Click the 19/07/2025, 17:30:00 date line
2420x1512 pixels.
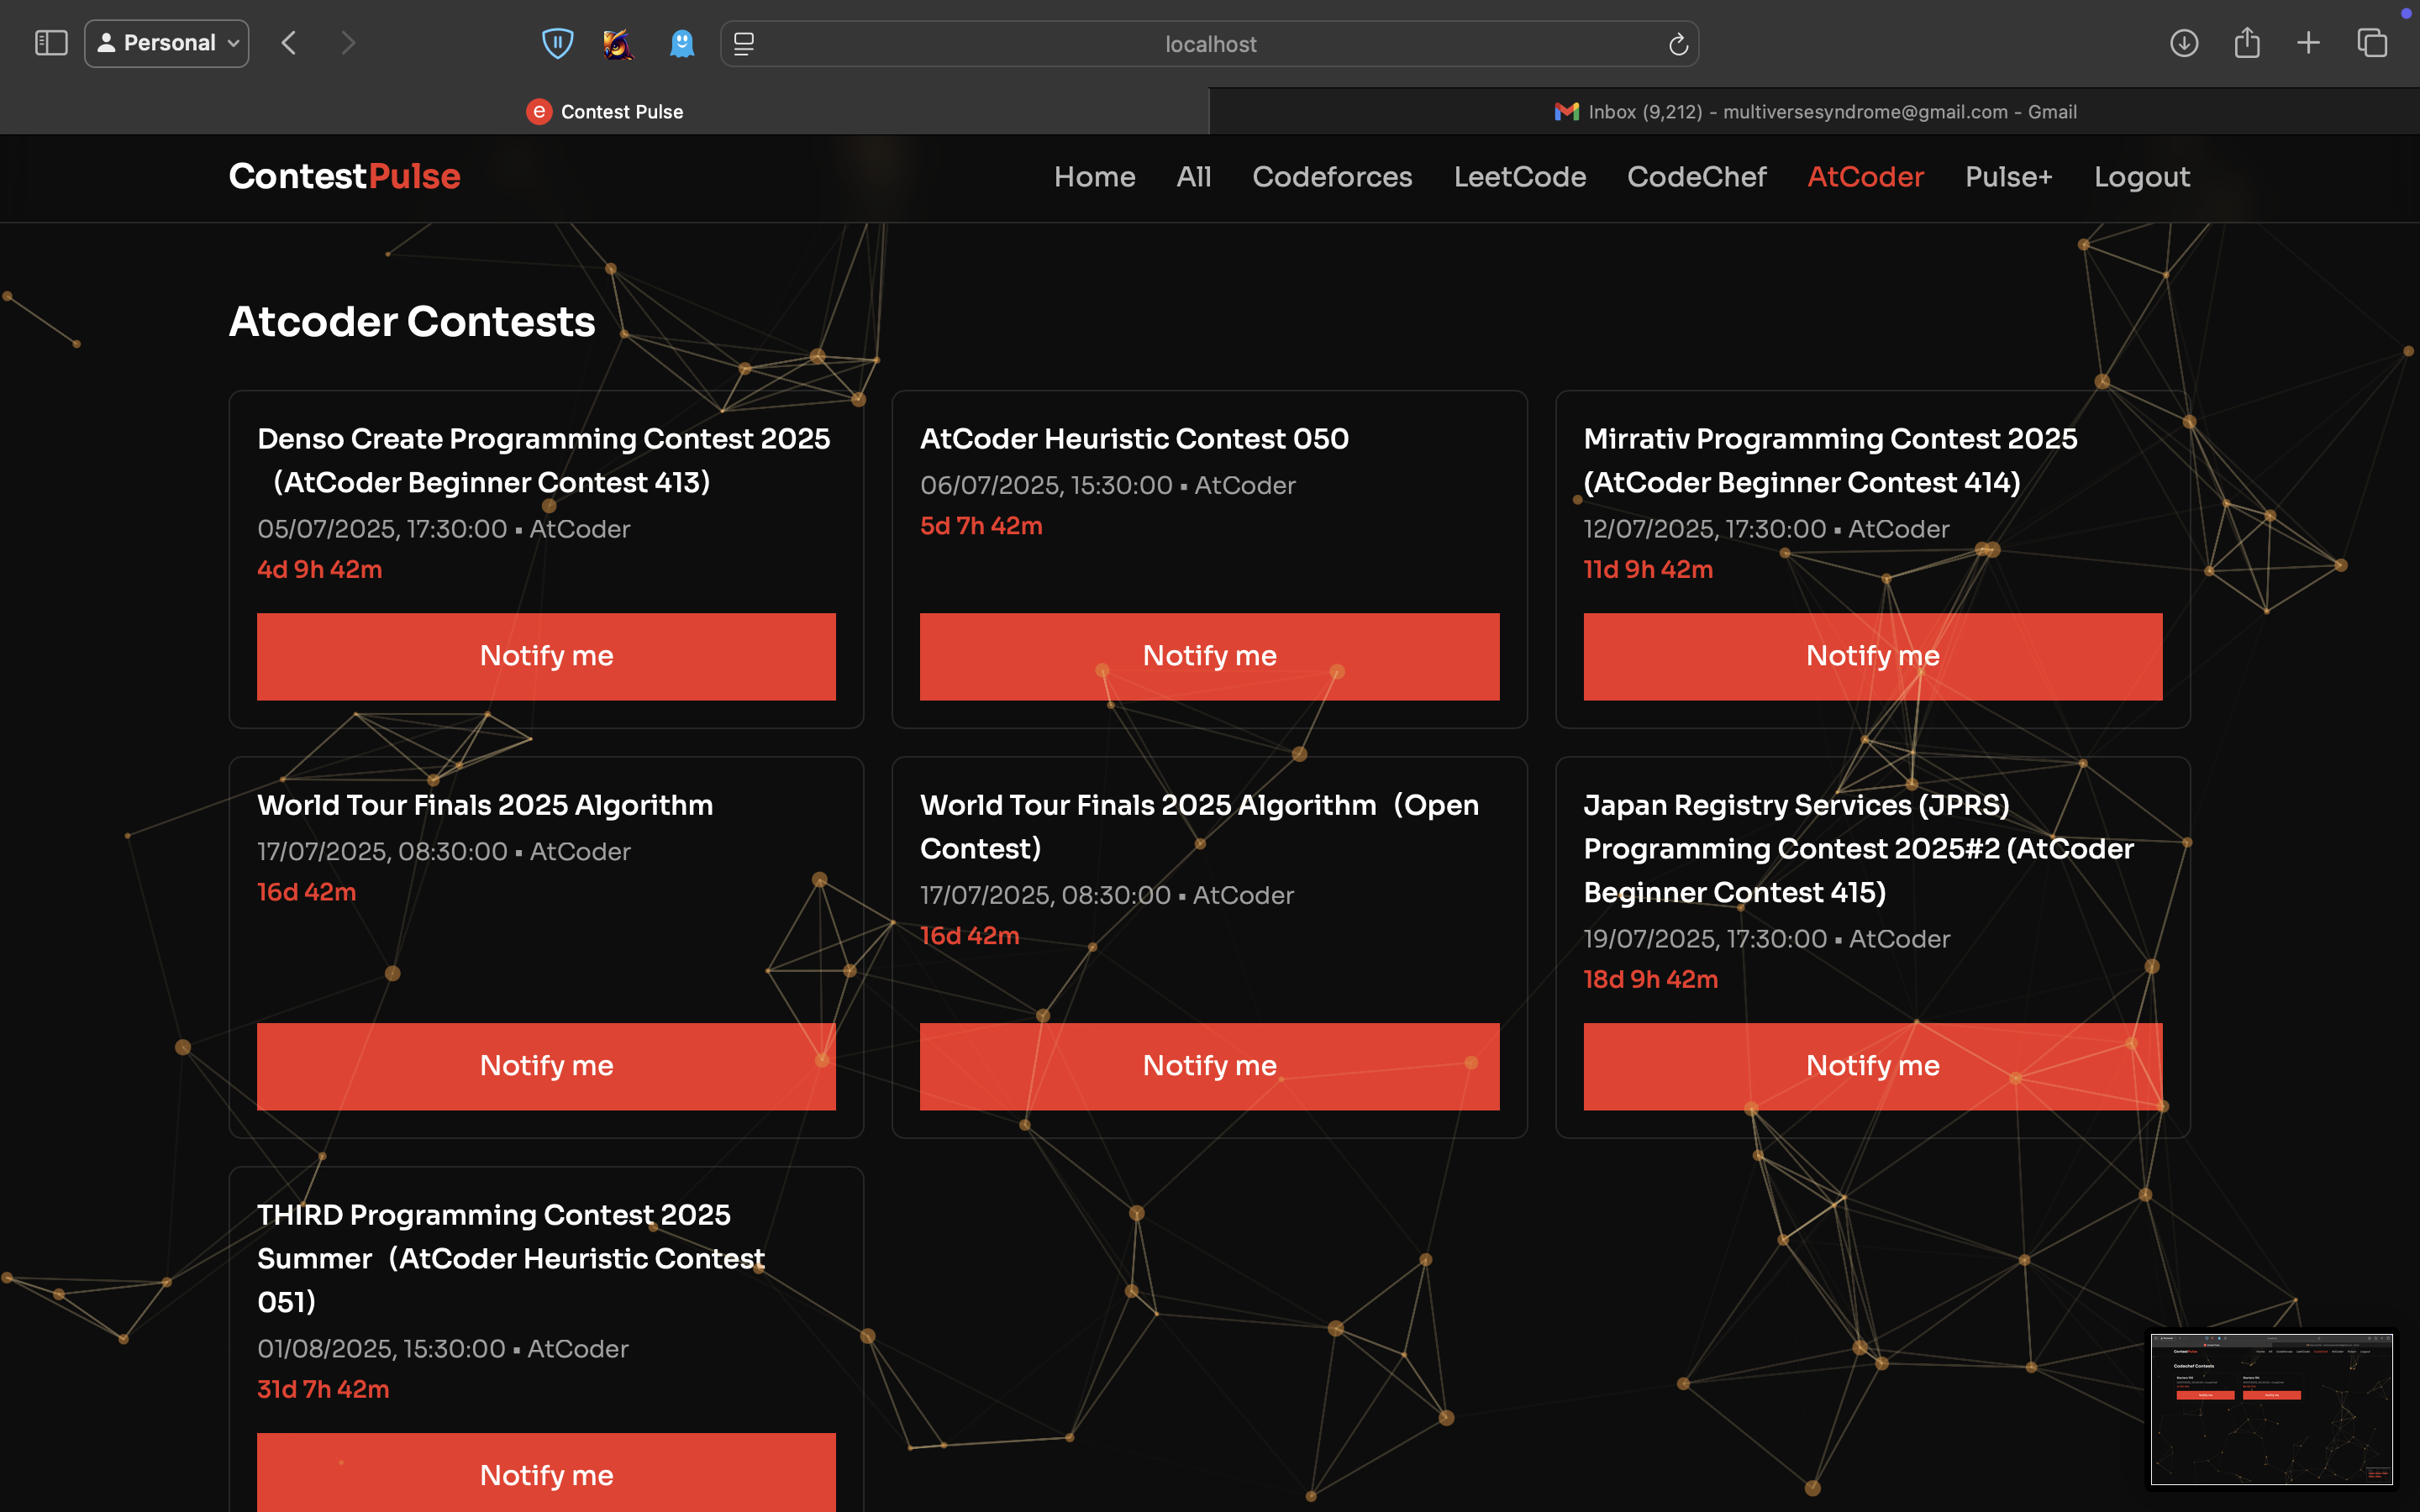1766,939
